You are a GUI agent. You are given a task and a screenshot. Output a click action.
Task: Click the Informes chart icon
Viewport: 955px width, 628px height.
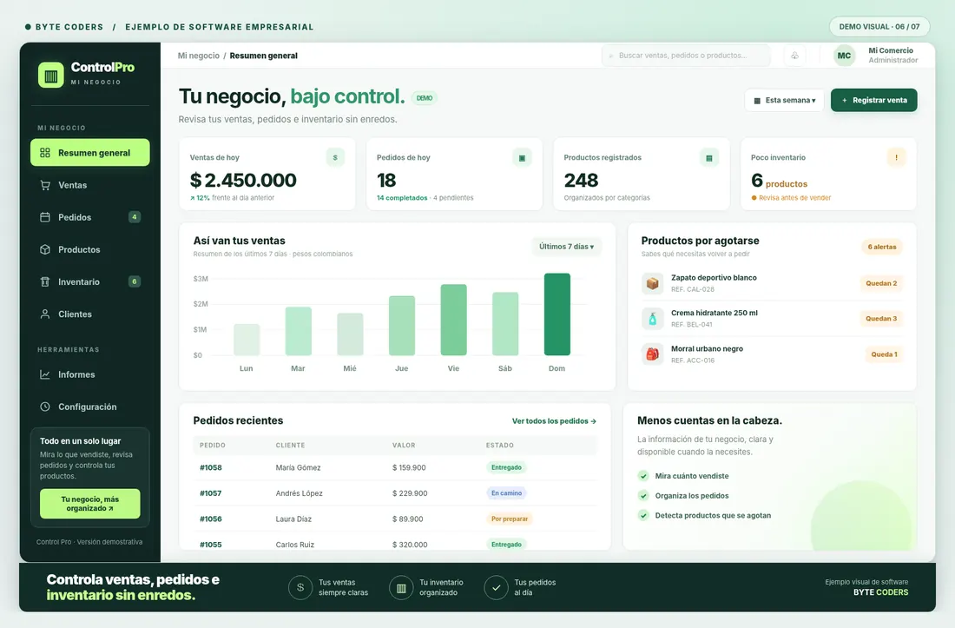click(45, 374)
